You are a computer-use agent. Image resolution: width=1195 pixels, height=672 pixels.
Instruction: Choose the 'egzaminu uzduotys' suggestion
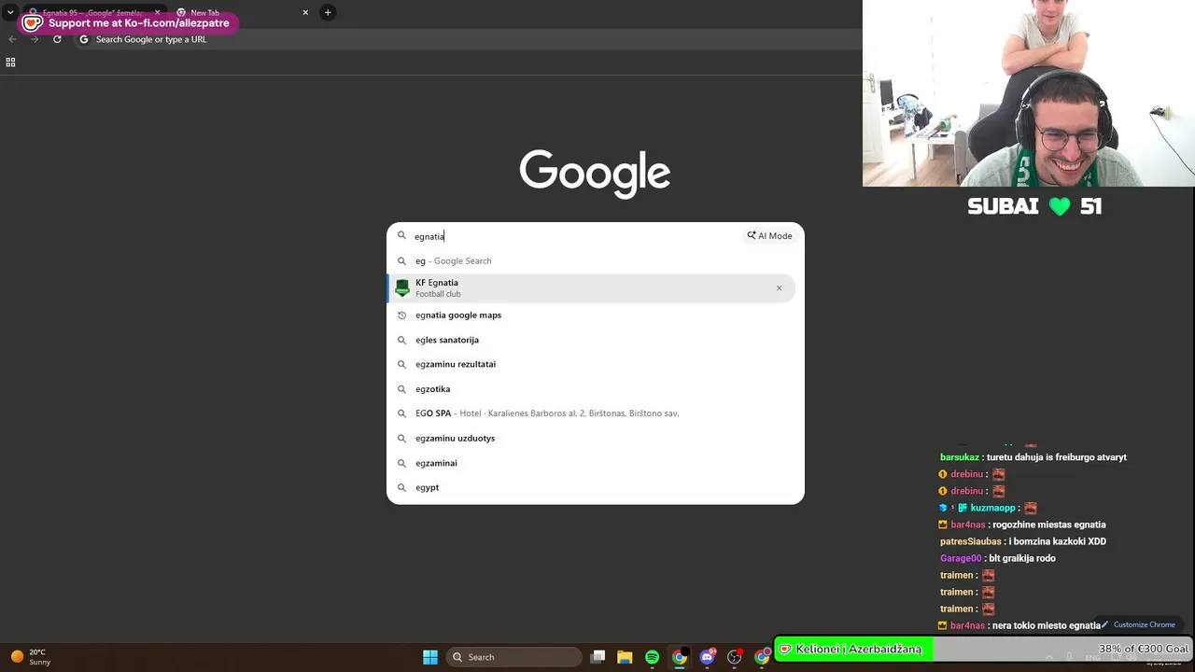coord(591,439)
